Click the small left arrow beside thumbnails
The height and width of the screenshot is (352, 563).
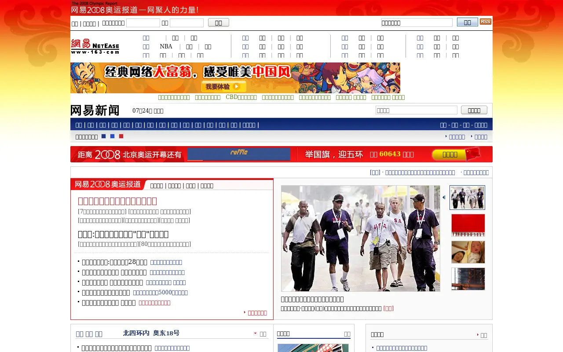[x=444, y=198]
